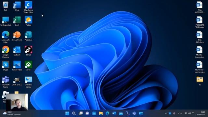Select the Yt folder on desktop
The width and height of the screenshot is (208, 117).
click(x=200, y=81)
